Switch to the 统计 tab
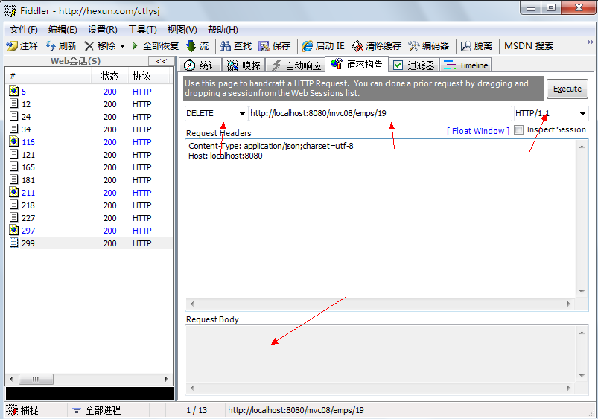This screenshot has height=419, width=598. (x=200, y=65)
